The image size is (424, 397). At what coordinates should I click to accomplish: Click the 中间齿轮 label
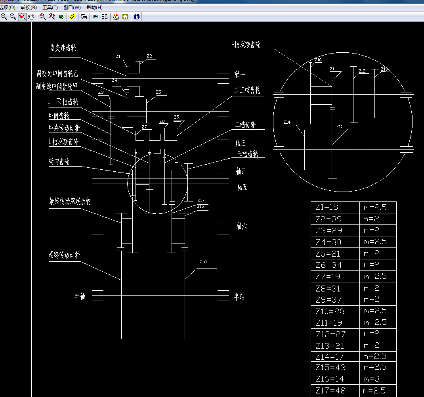click(x=59, y=116)
